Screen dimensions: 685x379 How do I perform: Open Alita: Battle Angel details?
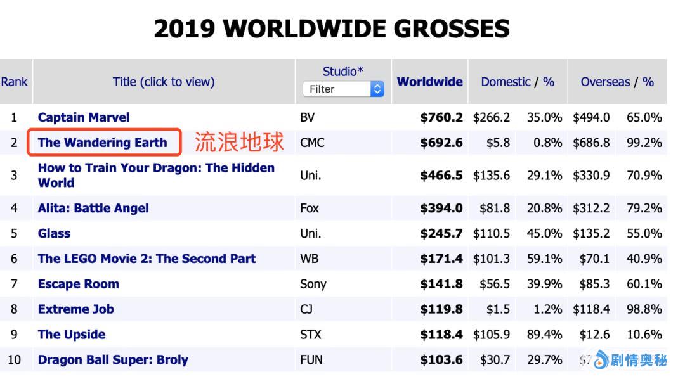(93, 208)
